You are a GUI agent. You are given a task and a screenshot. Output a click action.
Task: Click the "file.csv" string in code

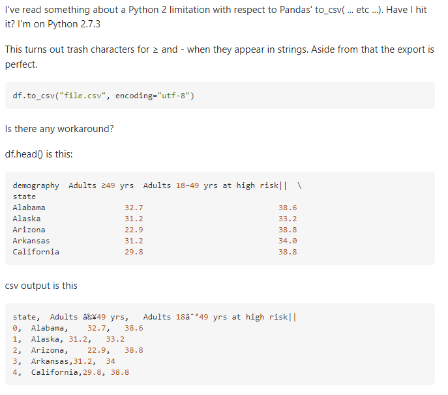83,96
